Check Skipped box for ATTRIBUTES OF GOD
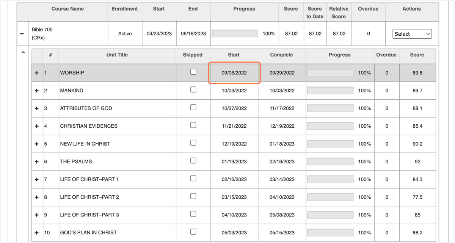Screen dimensions: 455x243 (193, 107)
